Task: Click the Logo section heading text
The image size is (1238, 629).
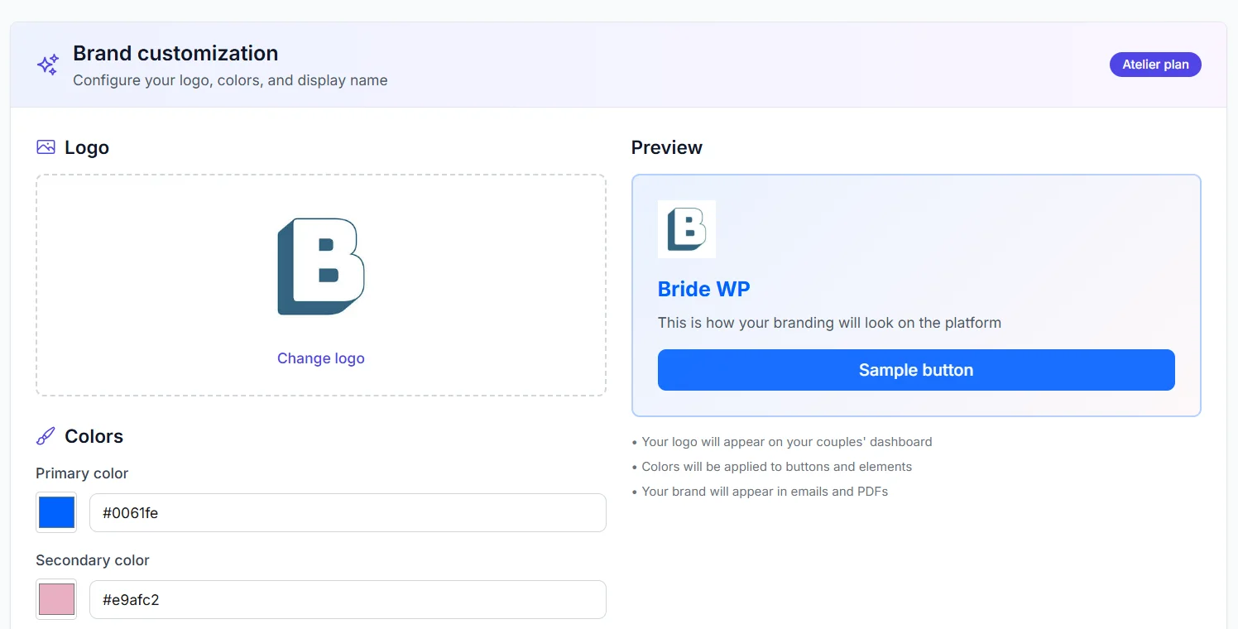Action: (87, 147)
